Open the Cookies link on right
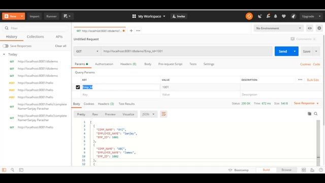The image size is (325, 183). click(305, 64)
